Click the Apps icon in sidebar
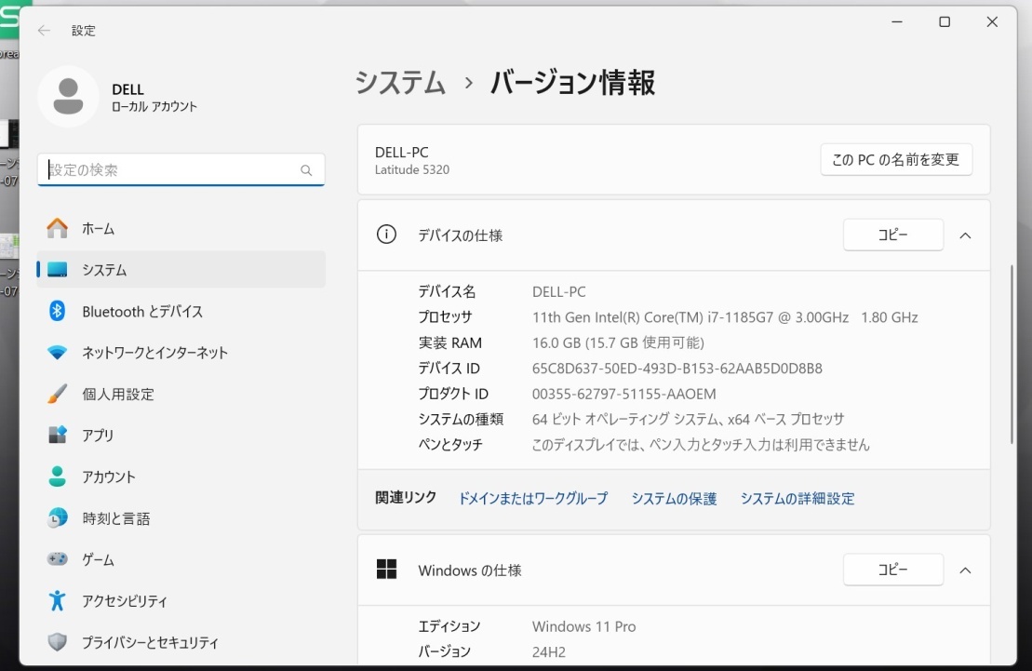The width and height of the screenshot is (1032, 671). [x=58, y=435]
